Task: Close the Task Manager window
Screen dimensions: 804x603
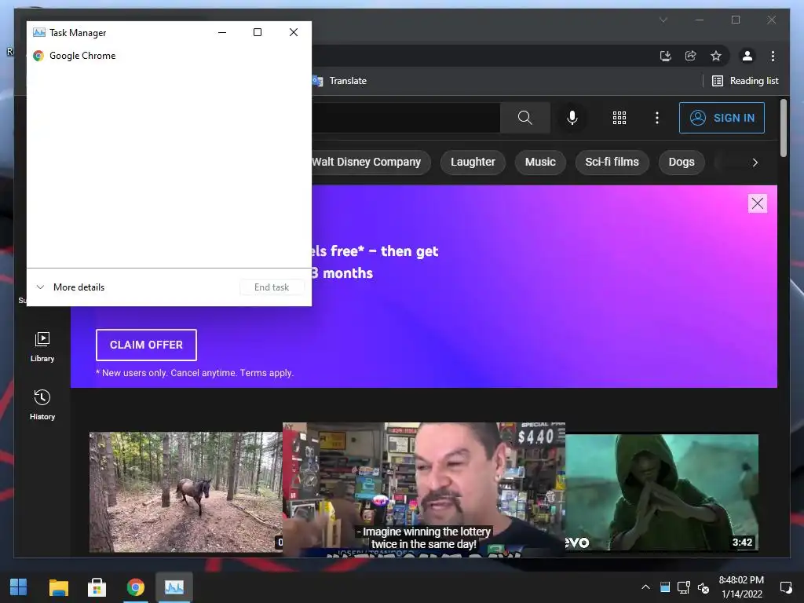Action: click(x=294, y=32)
